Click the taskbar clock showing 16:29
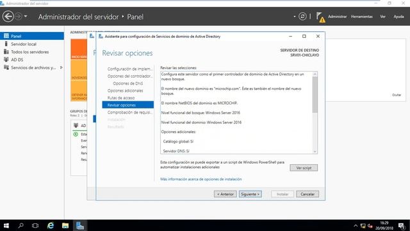The width and height of the screenshot is (410, 231). pyautogui.click(x=384, y=225)
